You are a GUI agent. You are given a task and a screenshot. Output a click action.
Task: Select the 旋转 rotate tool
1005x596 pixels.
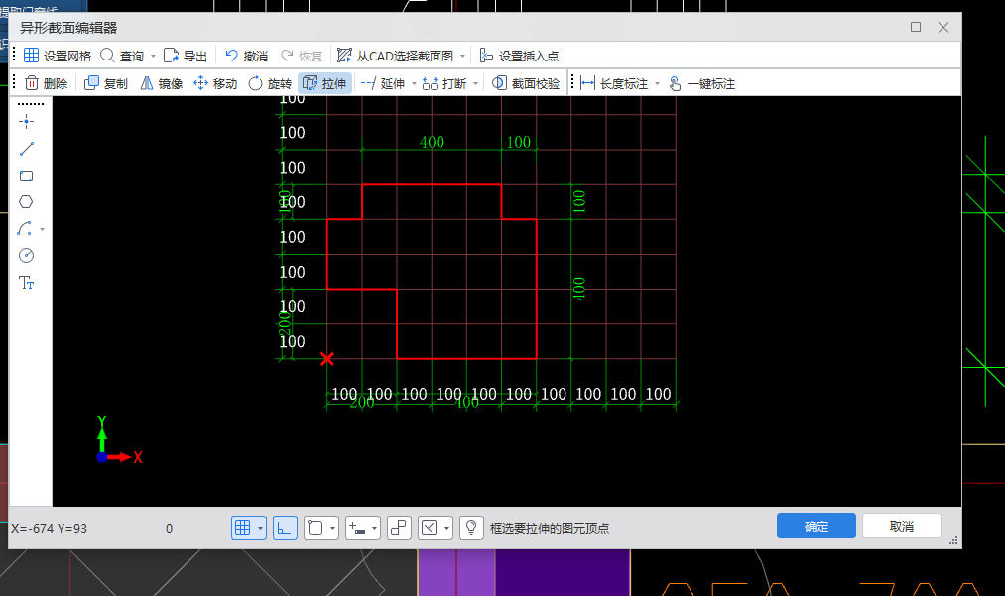coord(270,83)
